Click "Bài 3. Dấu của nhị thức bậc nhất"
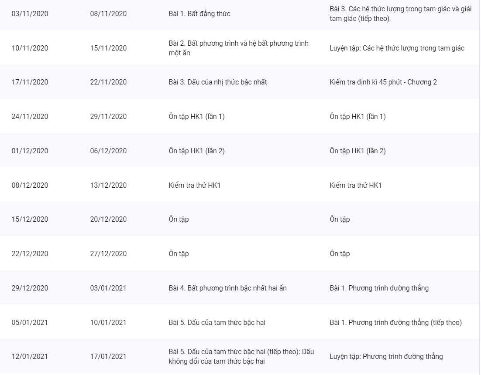 218,82
